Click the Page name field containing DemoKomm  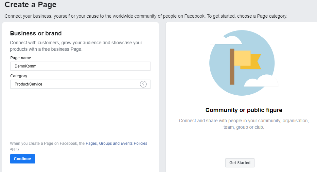80,66
